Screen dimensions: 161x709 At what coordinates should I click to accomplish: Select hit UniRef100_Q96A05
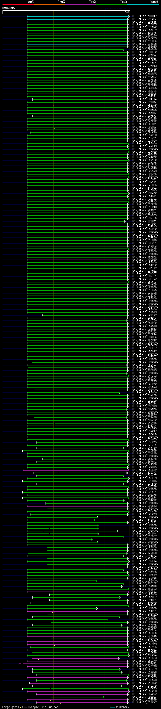point(144,345)
